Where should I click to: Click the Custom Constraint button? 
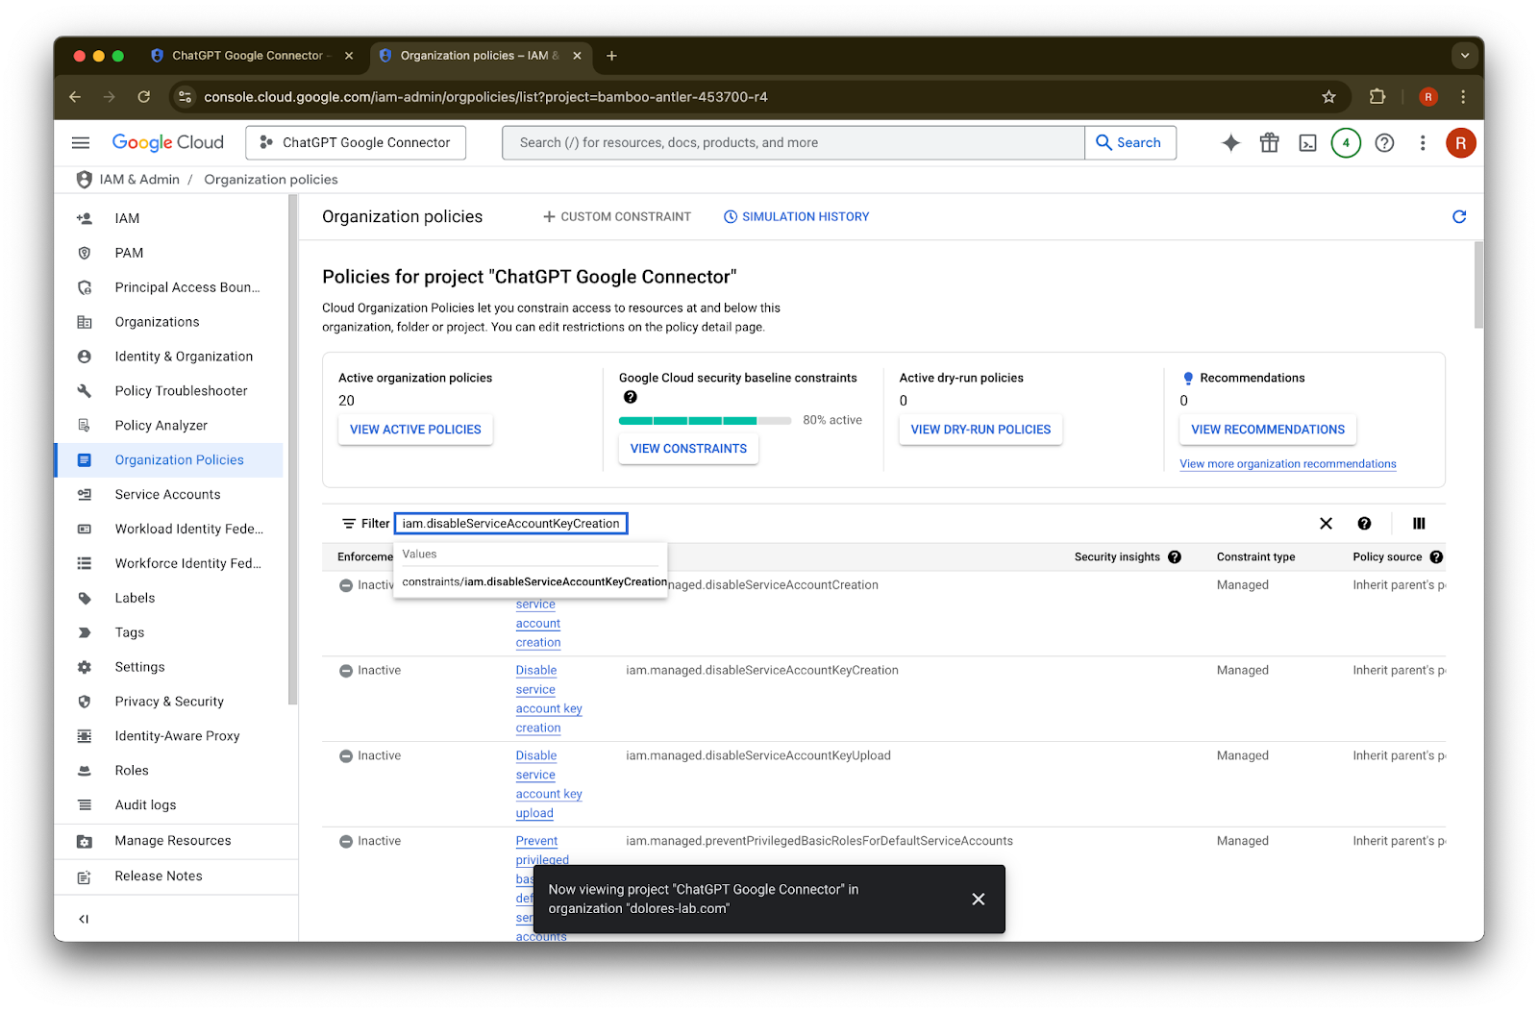(617, 217)
